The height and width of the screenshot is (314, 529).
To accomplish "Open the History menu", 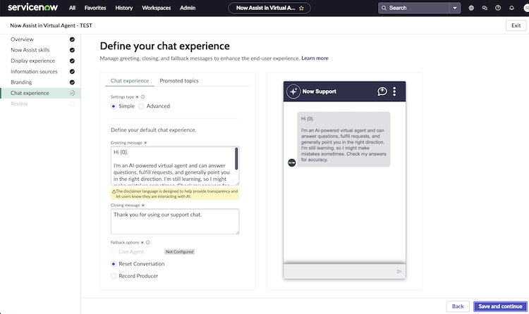I will (124, 8).
